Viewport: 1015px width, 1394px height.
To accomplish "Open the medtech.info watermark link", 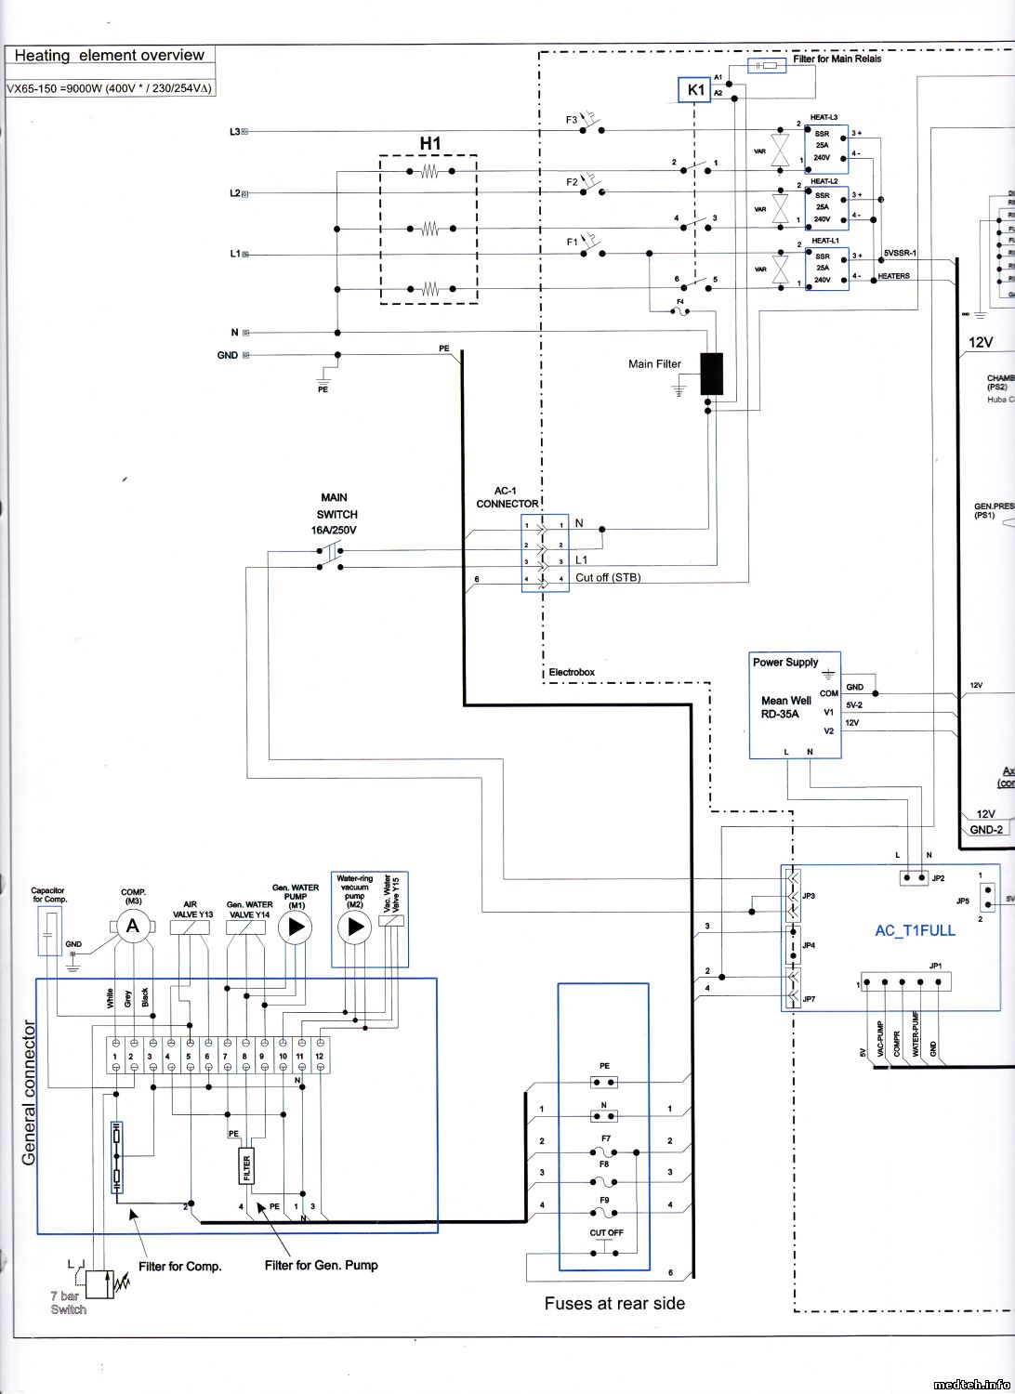I will point(970,1384).
